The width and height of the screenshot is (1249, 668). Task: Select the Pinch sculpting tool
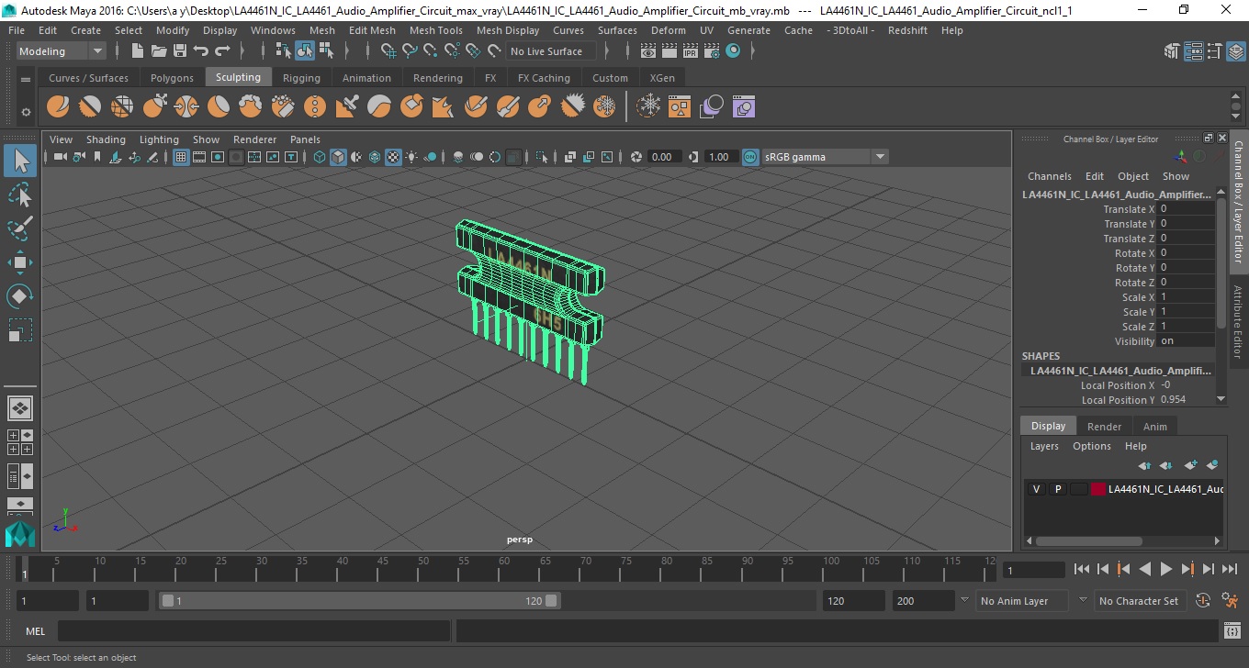click(186, 106)
